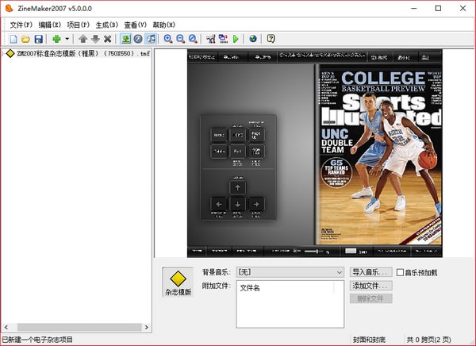Click the green play preview icon
Screen dimensions: 476x346
(236, 39)
